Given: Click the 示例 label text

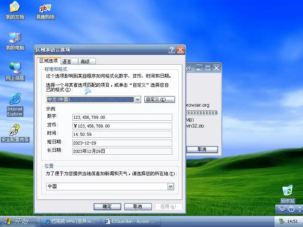Looking at the screenshot, I should click(51, 109).
